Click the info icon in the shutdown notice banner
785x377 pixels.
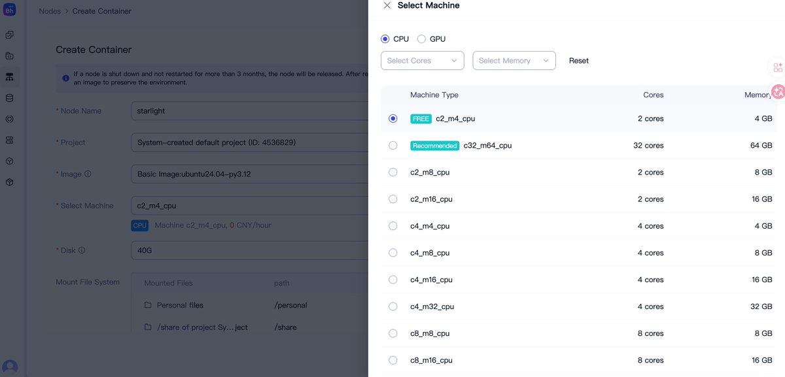coord(66,78)
